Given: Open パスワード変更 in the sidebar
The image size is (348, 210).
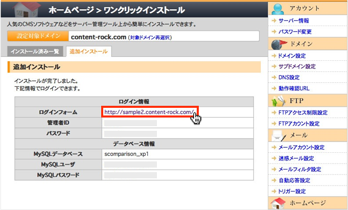Looking at the screenshot, I should [295, 32].
